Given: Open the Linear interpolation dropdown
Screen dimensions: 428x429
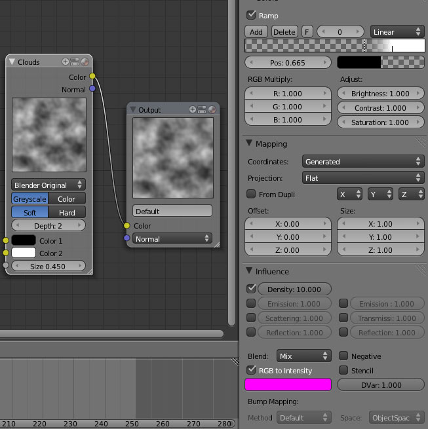Looking at the screenshot, I should 397,31.
